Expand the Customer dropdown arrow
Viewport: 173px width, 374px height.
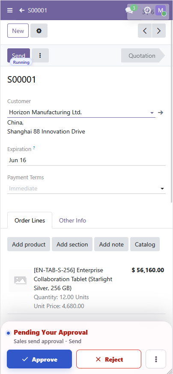tap(152, 113)
